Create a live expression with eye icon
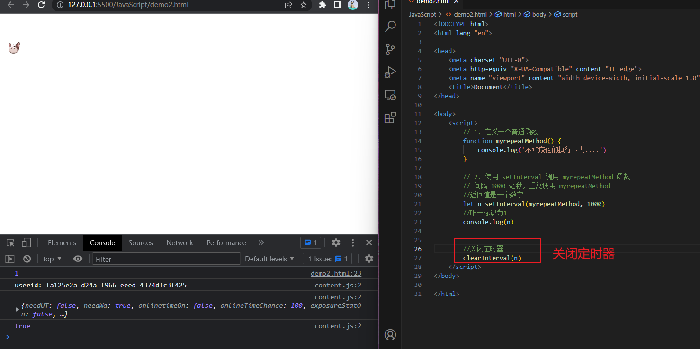 coord(78,259)
